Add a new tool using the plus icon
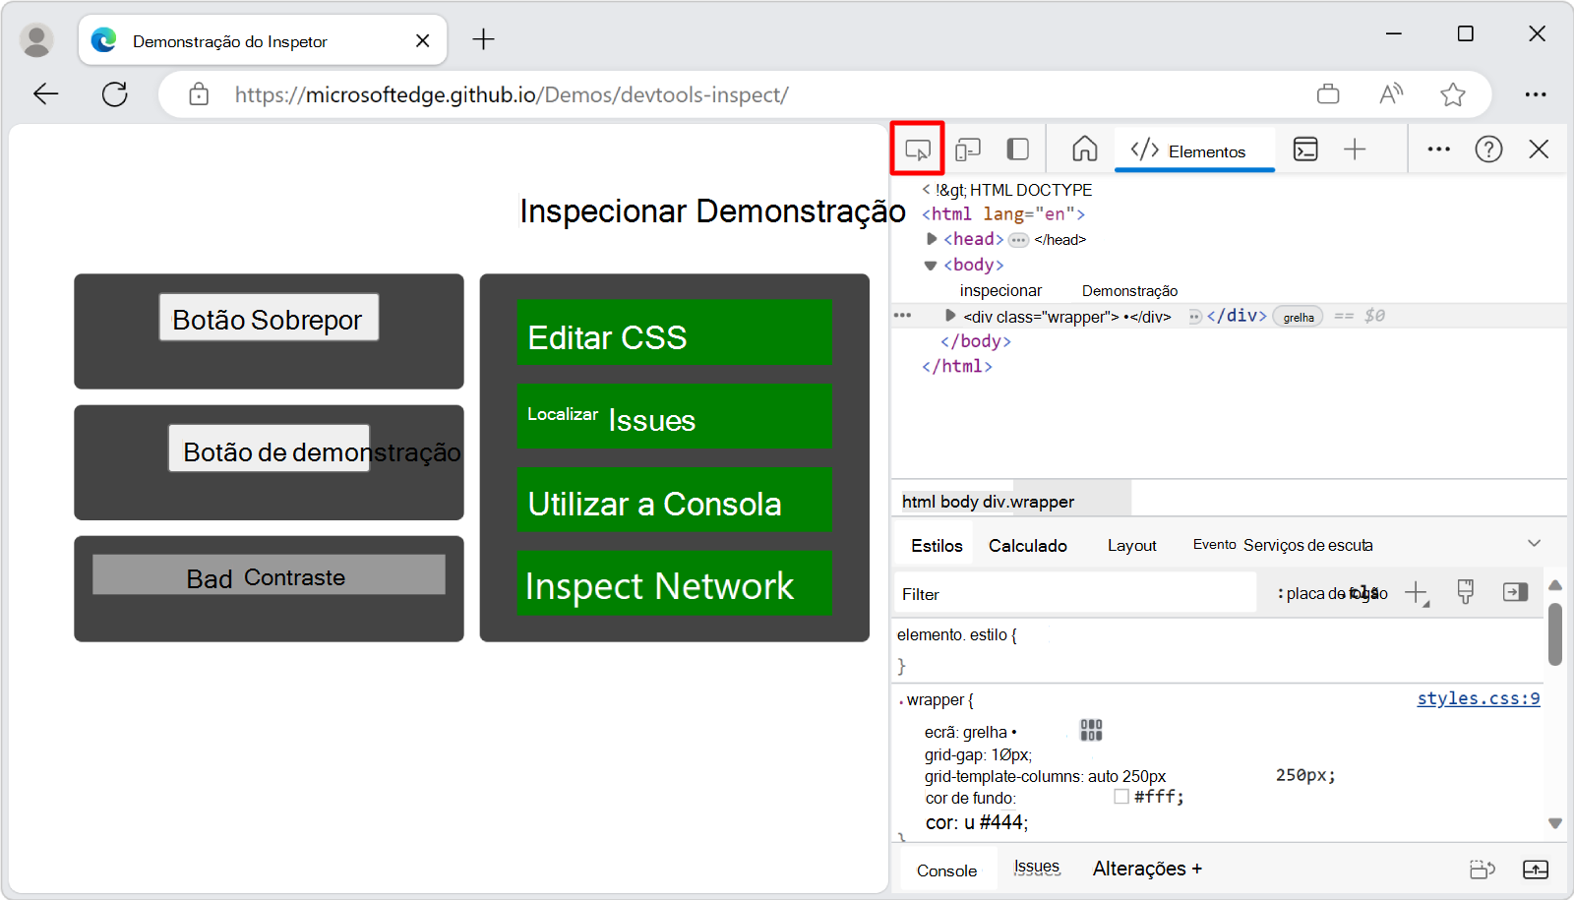The height and width of the screenshot is (900, 1574). (1356, 149)
